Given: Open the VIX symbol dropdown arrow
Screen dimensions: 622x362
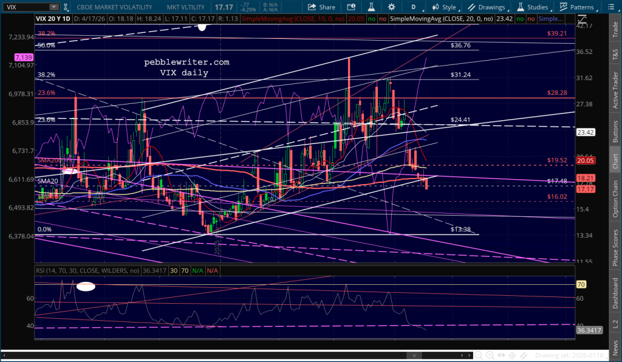Looking at the screenshot, I should click(x=53, y=7).
